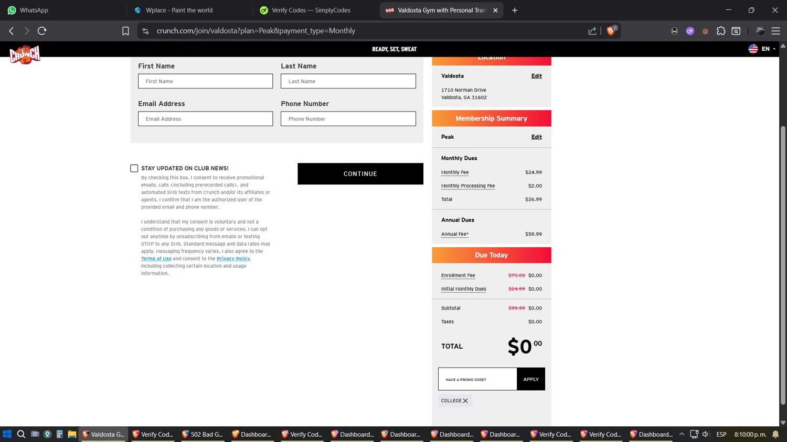Open the Extensions puzzle menu
Viewport: 787px width, 442px height.
pyautogui.click(x=721, y=31)
